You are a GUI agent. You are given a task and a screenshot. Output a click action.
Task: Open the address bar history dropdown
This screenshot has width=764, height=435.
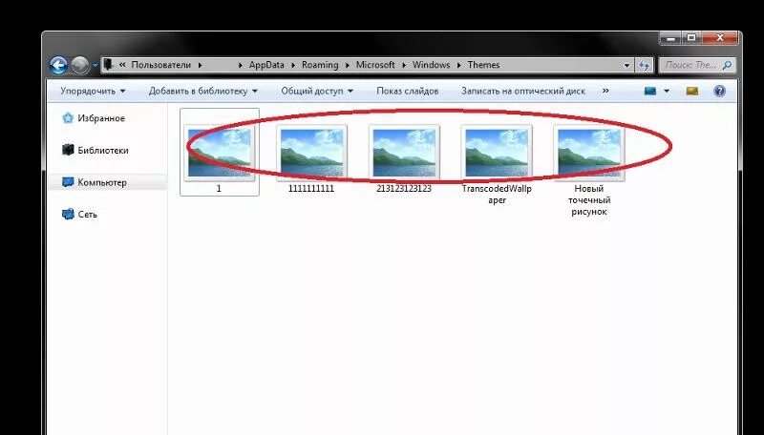click(626, 65)
